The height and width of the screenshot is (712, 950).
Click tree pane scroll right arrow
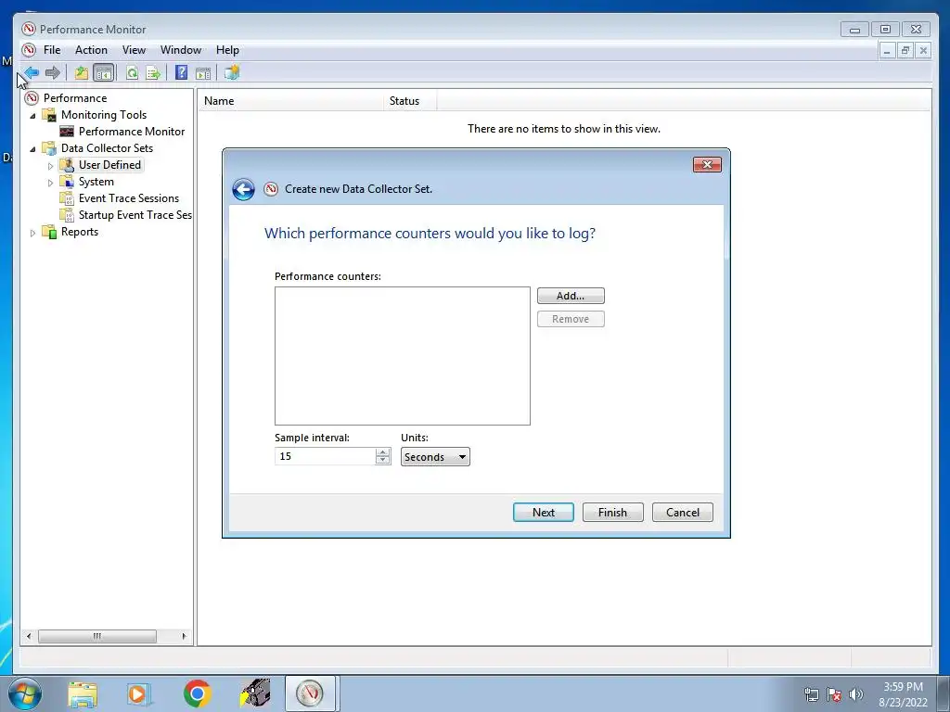click(x=185, y=636)
